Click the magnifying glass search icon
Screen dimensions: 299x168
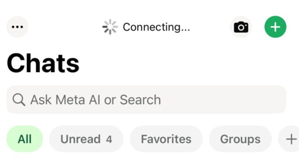point(19,100)
